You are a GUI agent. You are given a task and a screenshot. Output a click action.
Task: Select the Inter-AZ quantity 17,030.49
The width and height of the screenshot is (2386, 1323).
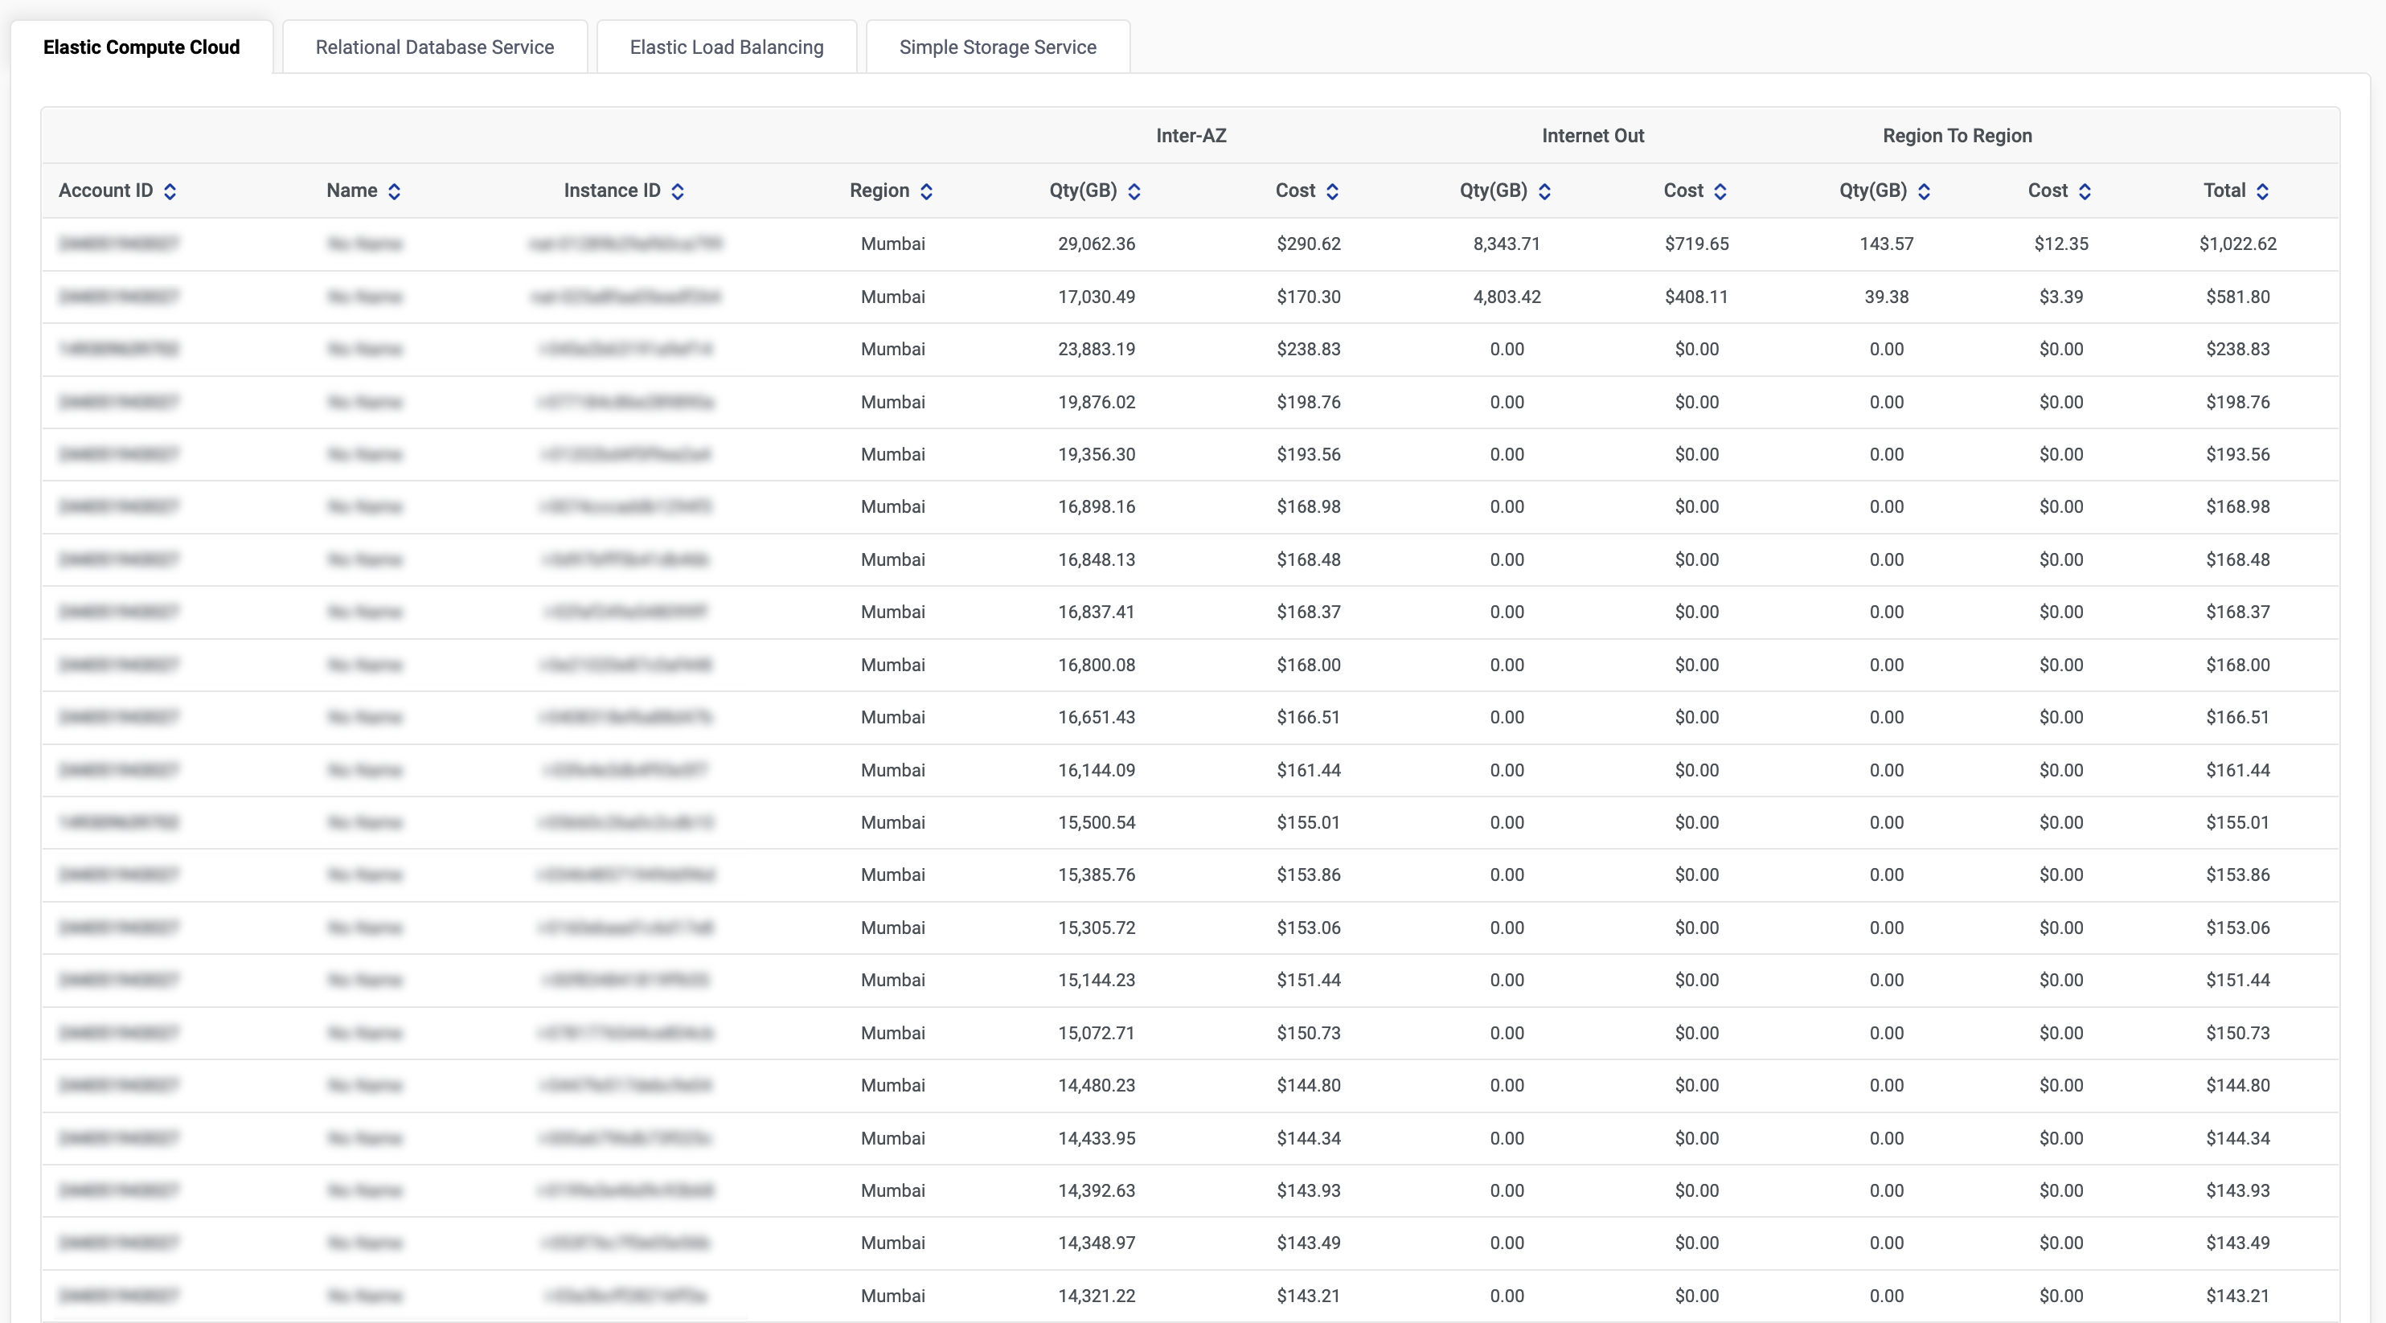1097,297
